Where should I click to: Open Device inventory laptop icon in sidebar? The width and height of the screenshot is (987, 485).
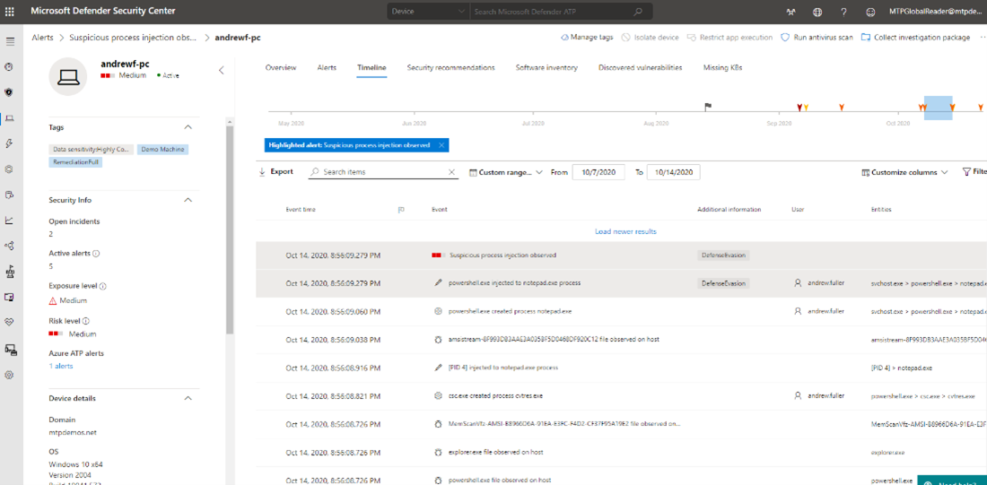pos(10,118)
